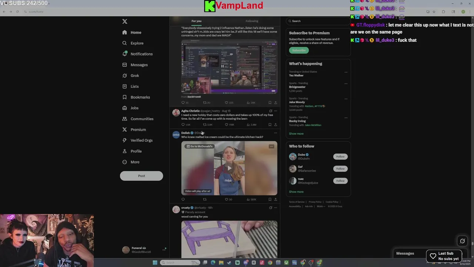
Task: Open Communities in sidebar
Action: (138, 119)
